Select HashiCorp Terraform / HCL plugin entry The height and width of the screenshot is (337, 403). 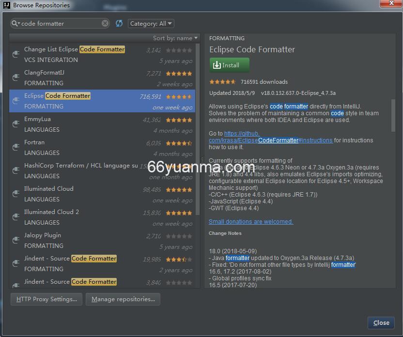point(81,166)
